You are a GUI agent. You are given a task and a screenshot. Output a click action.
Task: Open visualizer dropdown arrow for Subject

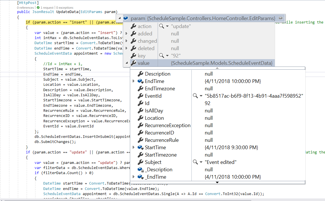click(201, 162)
